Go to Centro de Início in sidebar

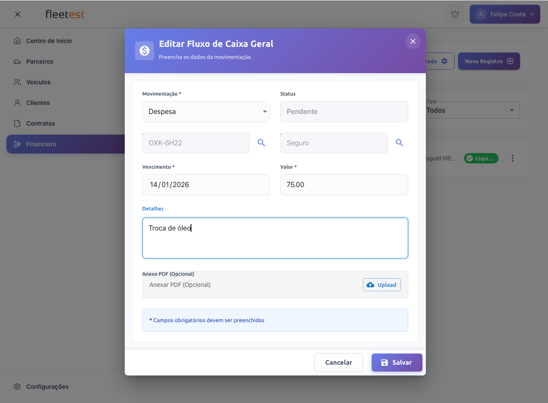[x=49, y=41]
